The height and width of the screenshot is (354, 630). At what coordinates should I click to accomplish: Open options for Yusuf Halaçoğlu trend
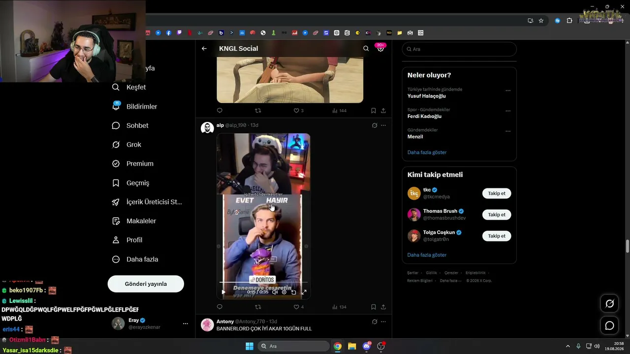click(x=508, y=90)
